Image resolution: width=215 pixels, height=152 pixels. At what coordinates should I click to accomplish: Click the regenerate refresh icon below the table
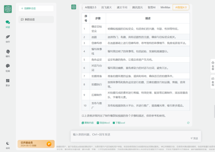pyautogui.click(x=188, y=123)
